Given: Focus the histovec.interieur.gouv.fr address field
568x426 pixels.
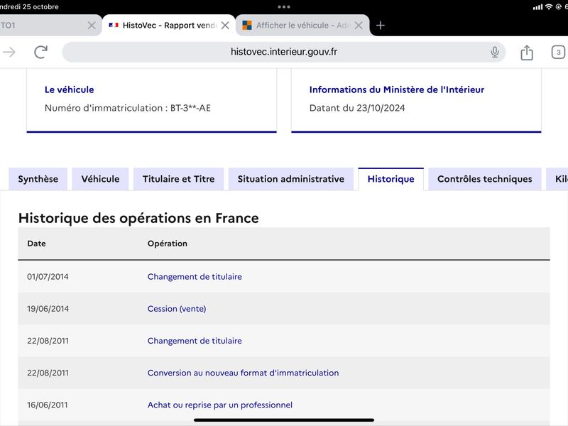Looking at the screenshot, I should 283,52.
